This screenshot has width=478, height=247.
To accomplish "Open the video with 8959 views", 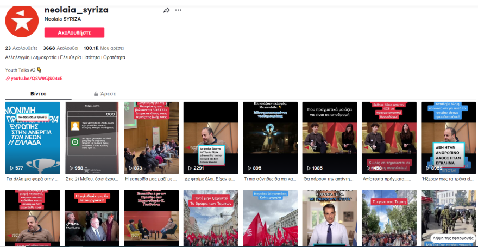I will pos(448,138).
